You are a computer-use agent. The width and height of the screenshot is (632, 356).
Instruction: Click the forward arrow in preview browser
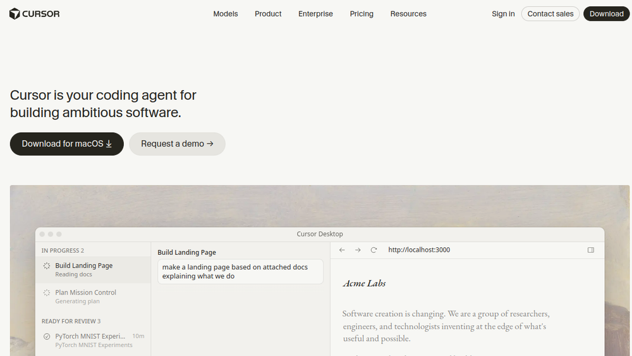[x=358, y=250]
